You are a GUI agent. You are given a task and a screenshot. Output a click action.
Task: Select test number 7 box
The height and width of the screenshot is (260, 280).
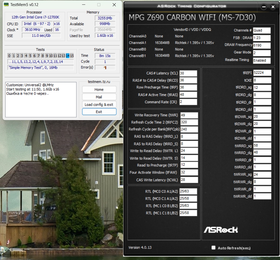click(38, 56)
